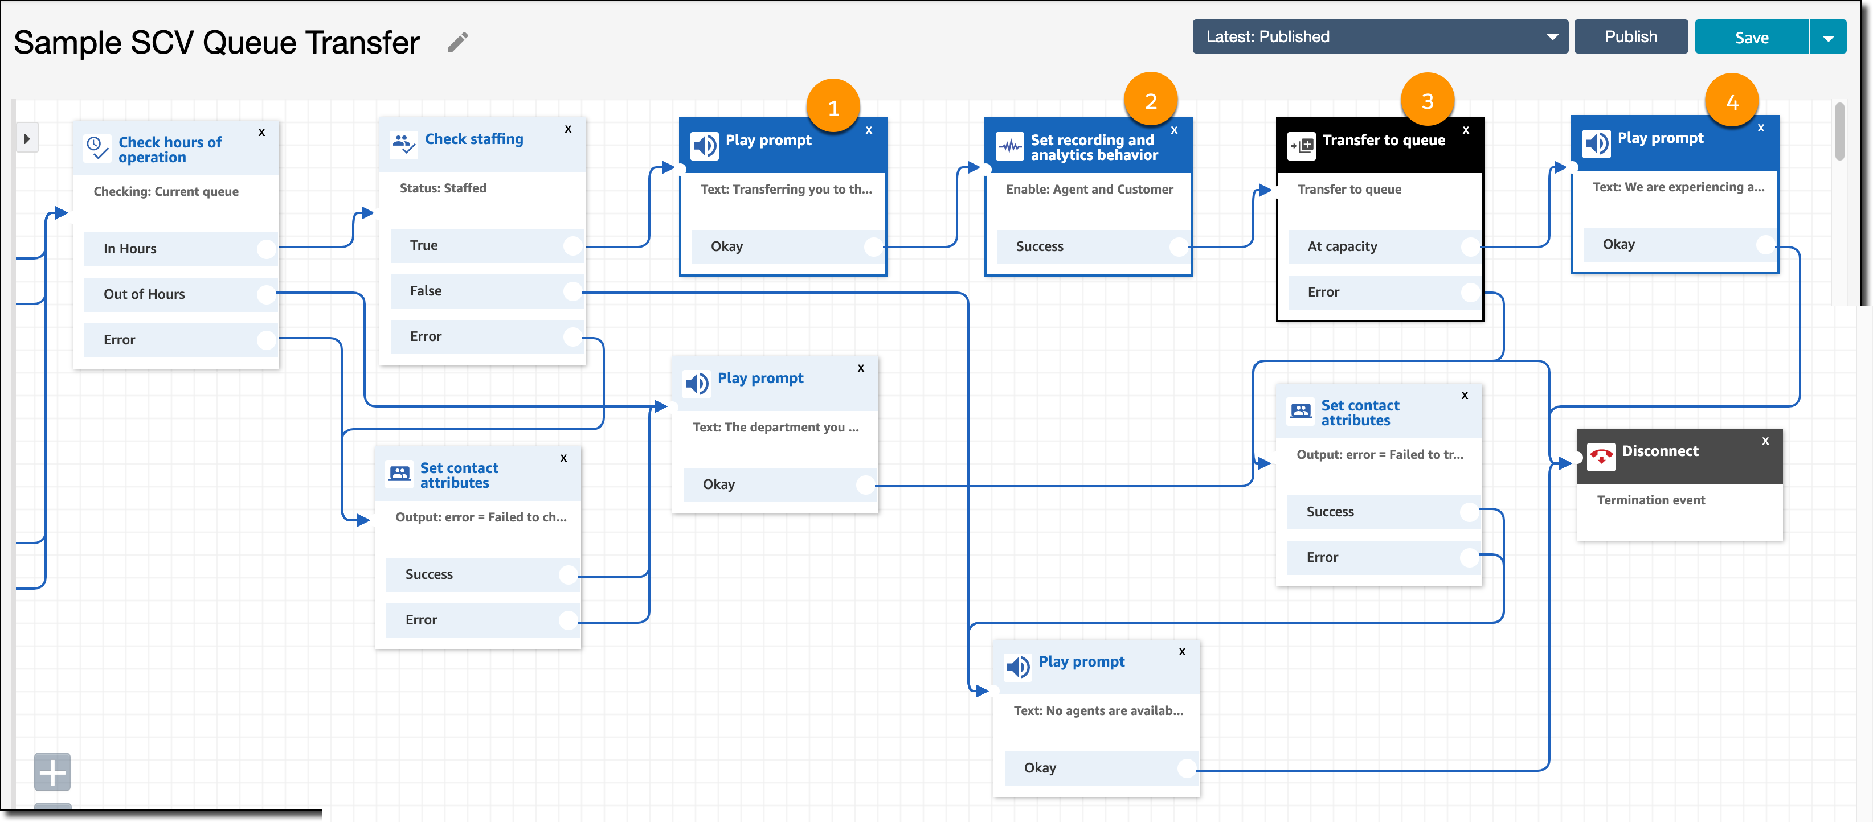The image size is (1873, 822).
Task: Close the Transferring you Play prompt block
Action: (x=869, y=130)
